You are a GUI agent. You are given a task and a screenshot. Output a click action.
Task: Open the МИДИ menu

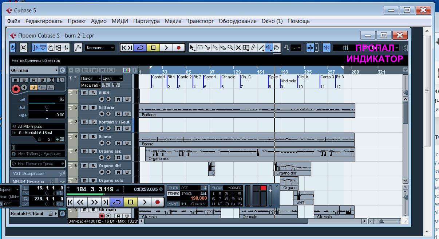120,21
